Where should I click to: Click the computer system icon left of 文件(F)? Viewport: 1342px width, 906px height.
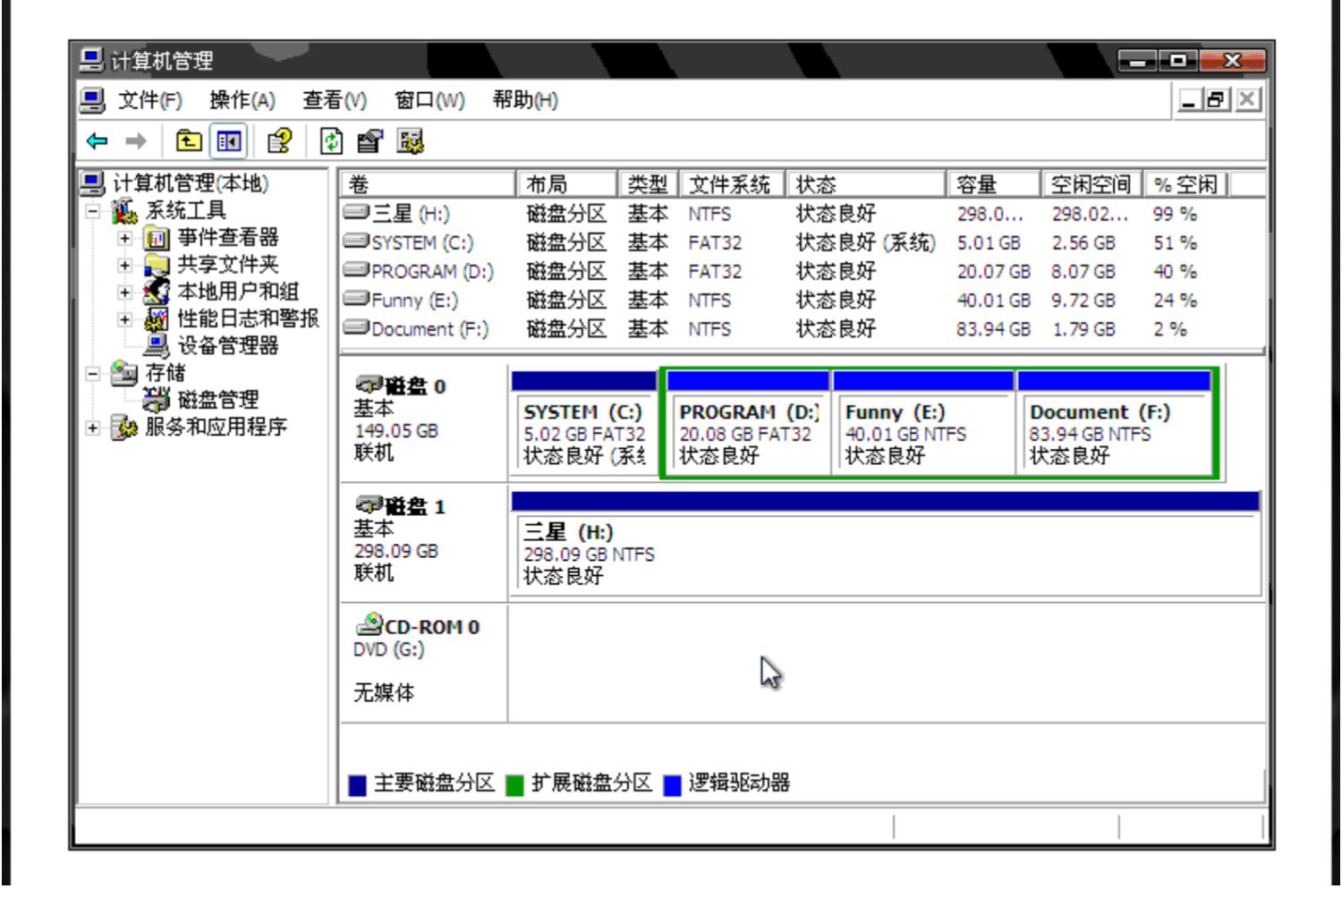pos(91,100)
